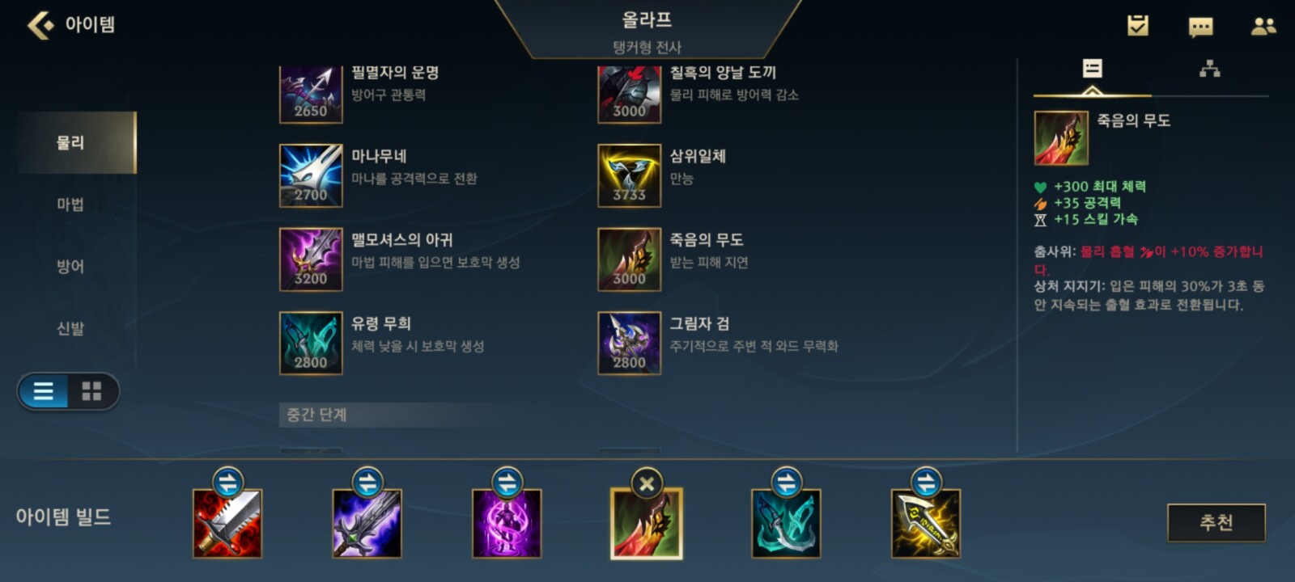Remove 죽음의 무도 from build slot
This screenshot has width=1295, height=582.
(646, 483)
